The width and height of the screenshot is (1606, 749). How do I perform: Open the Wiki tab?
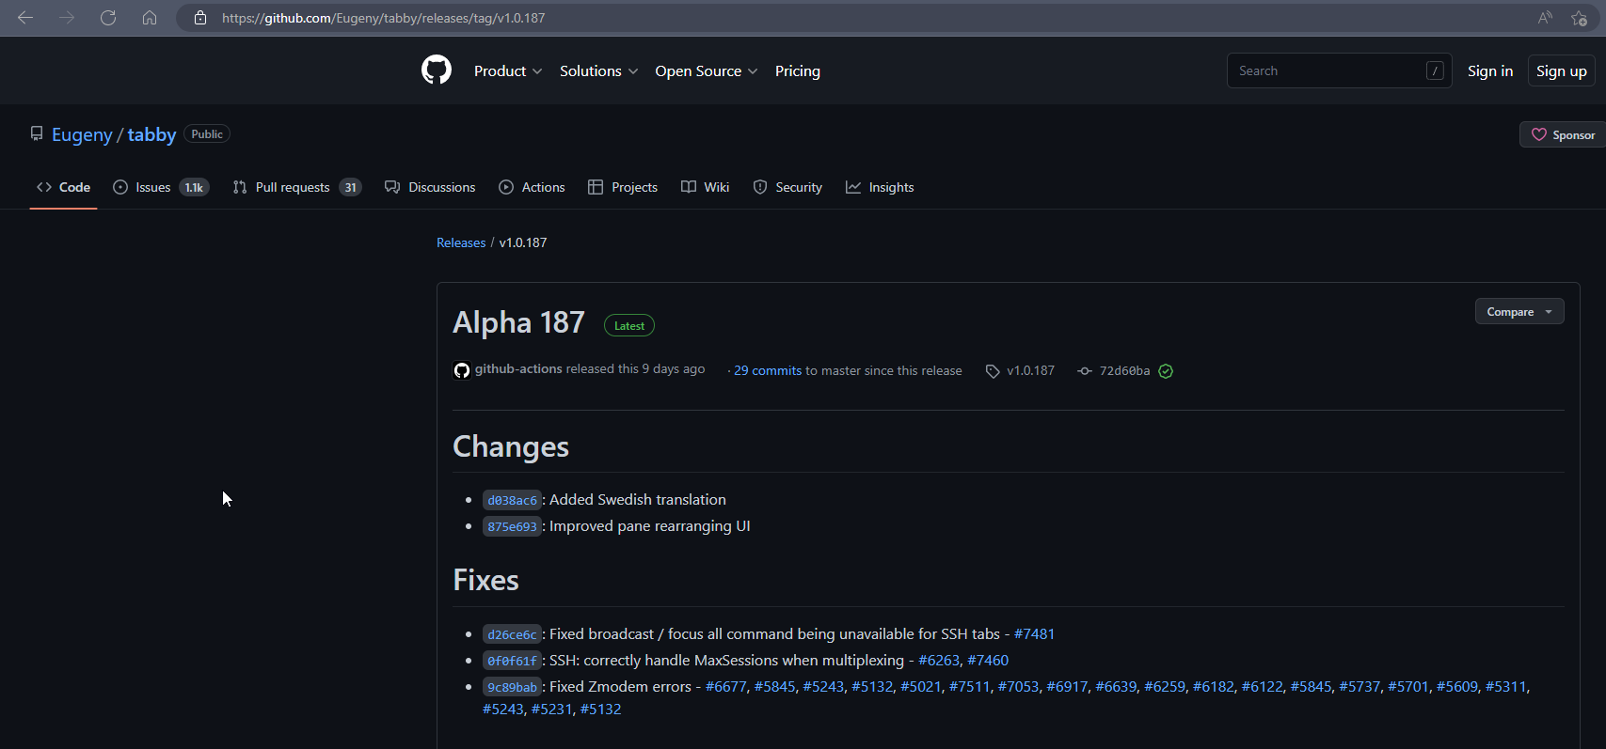click(x=705, y=187)
